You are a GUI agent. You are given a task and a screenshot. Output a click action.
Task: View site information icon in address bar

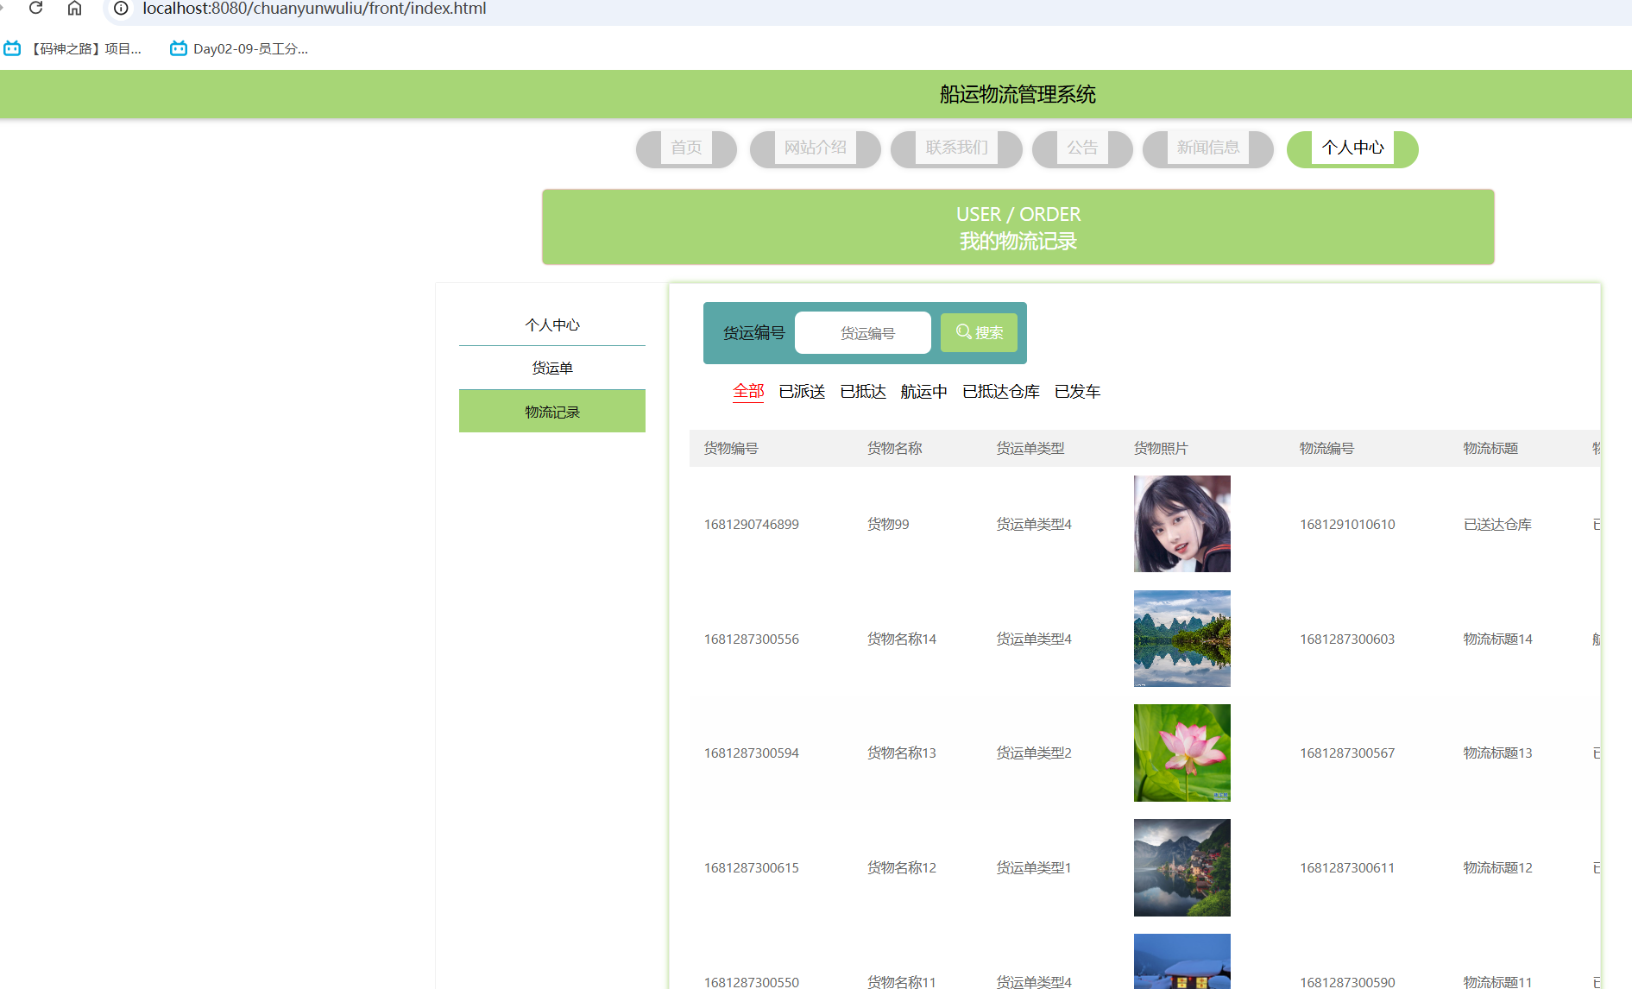coord(121,8)
